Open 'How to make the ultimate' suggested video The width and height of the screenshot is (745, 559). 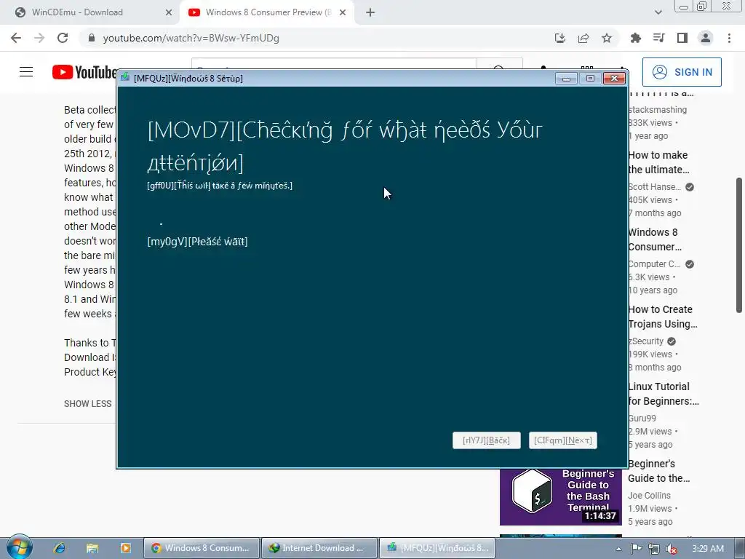(658, 162)
